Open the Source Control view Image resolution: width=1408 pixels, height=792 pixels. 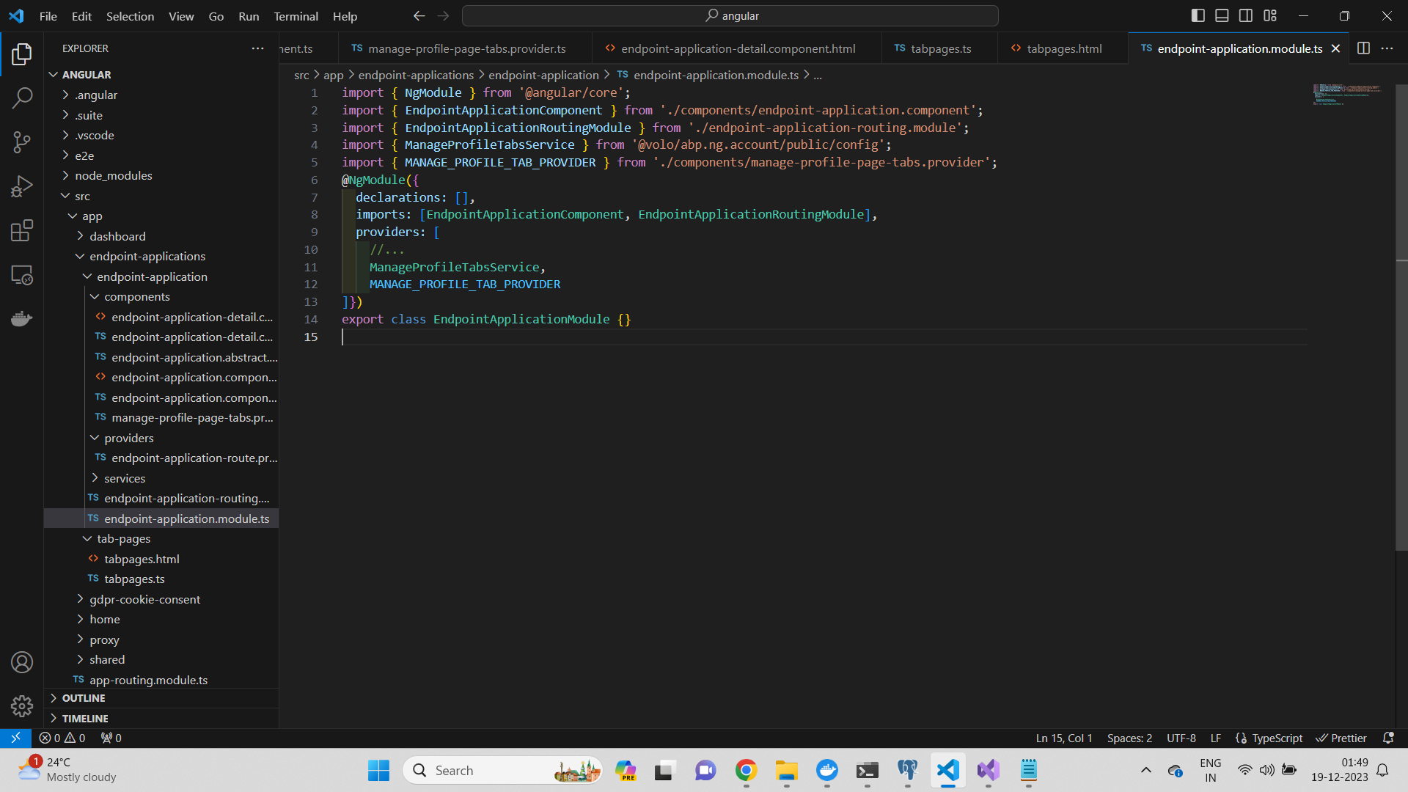tap(22, 142)
